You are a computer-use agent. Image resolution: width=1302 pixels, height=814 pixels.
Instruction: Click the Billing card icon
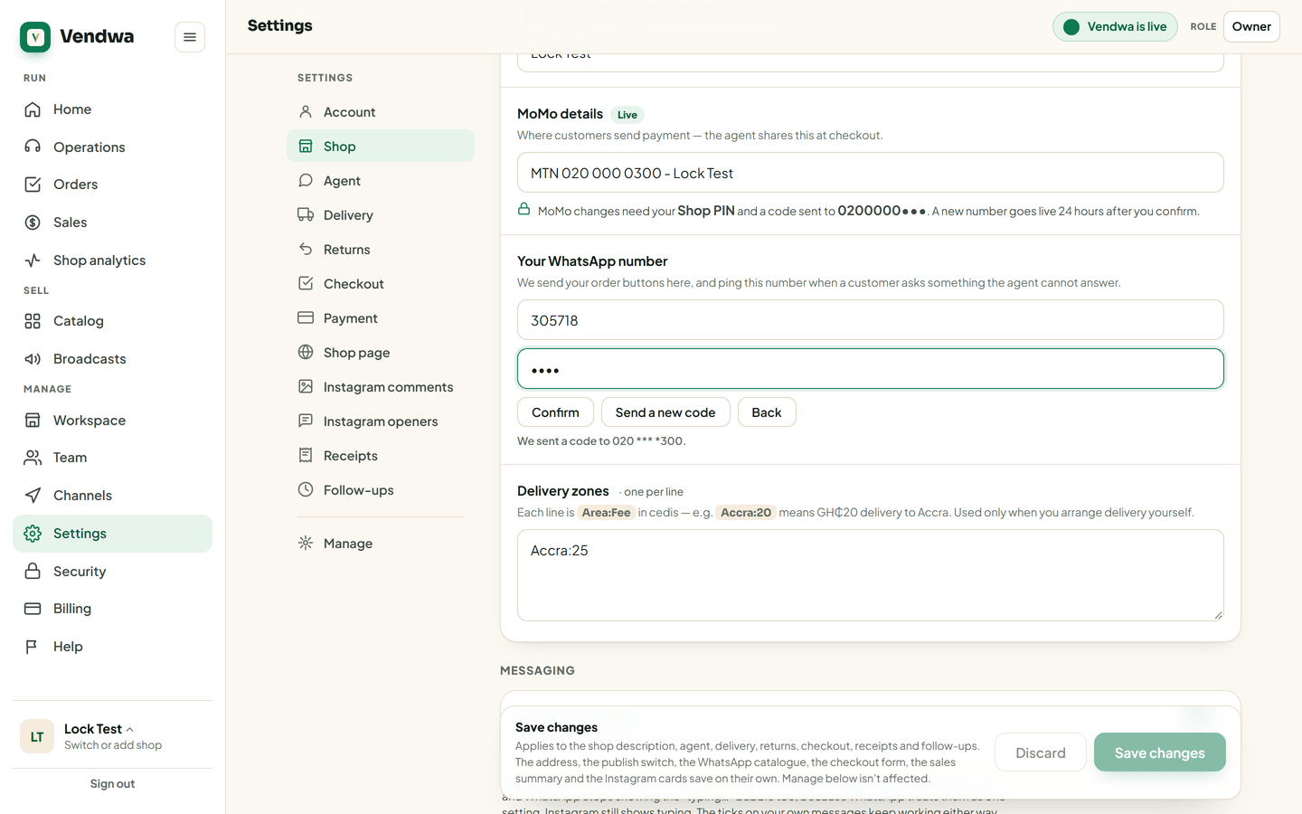click(33, 609)
